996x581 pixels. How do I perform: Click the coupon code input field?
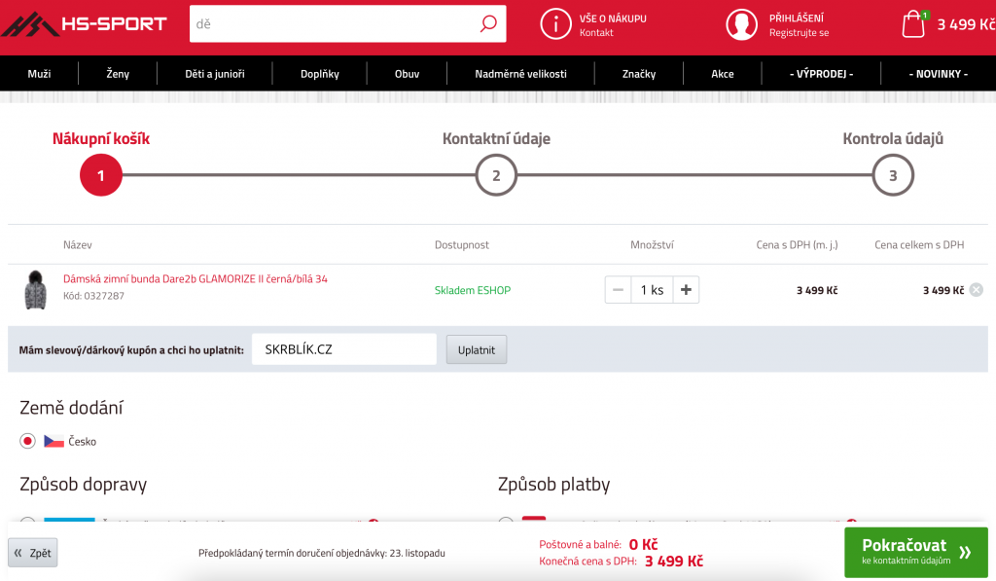click(x=344, y=349)
